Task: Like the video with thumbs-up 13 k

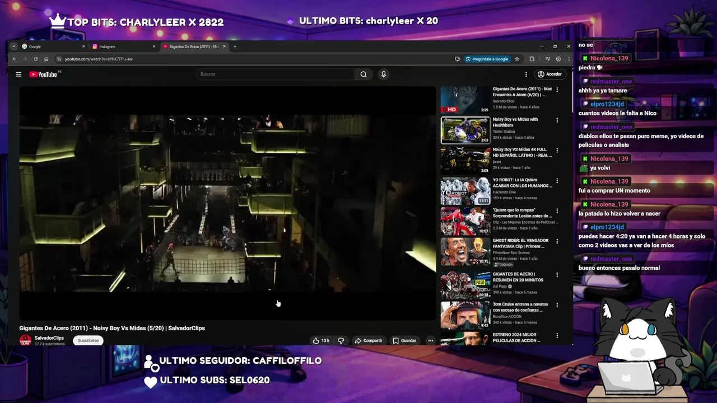Action: pos(321,340)
